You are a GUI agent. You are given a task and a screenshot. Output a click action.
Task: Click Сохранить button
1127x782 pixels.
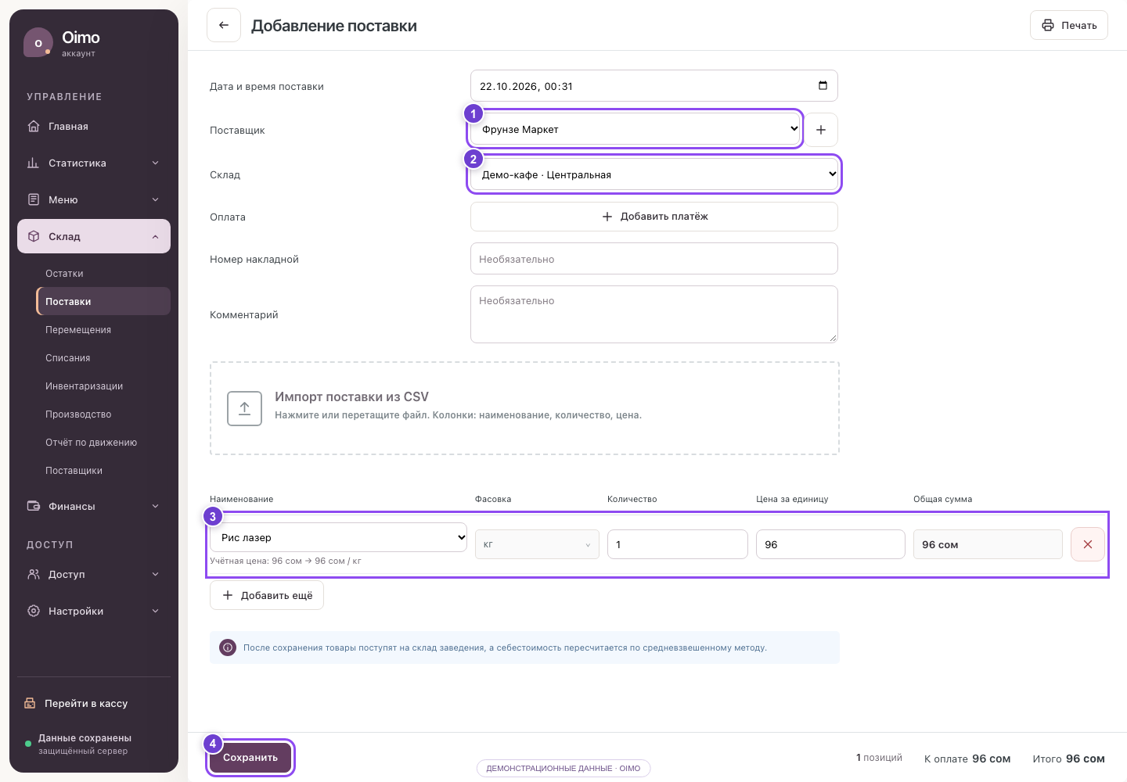(250, 757)
